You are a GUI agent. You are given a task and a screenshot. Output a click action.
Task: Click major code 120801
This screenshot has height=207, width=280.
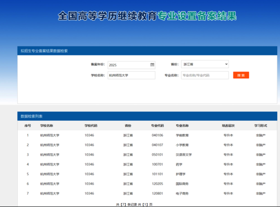click(157, 194)
